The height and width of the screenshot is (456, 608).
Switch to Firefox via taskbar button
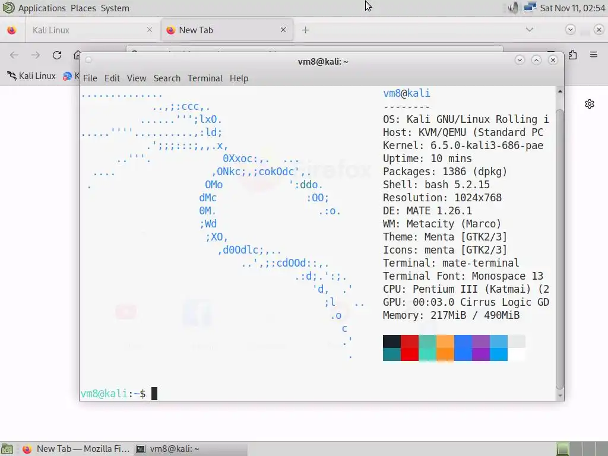pyautogui.click(x=76, y=449)
